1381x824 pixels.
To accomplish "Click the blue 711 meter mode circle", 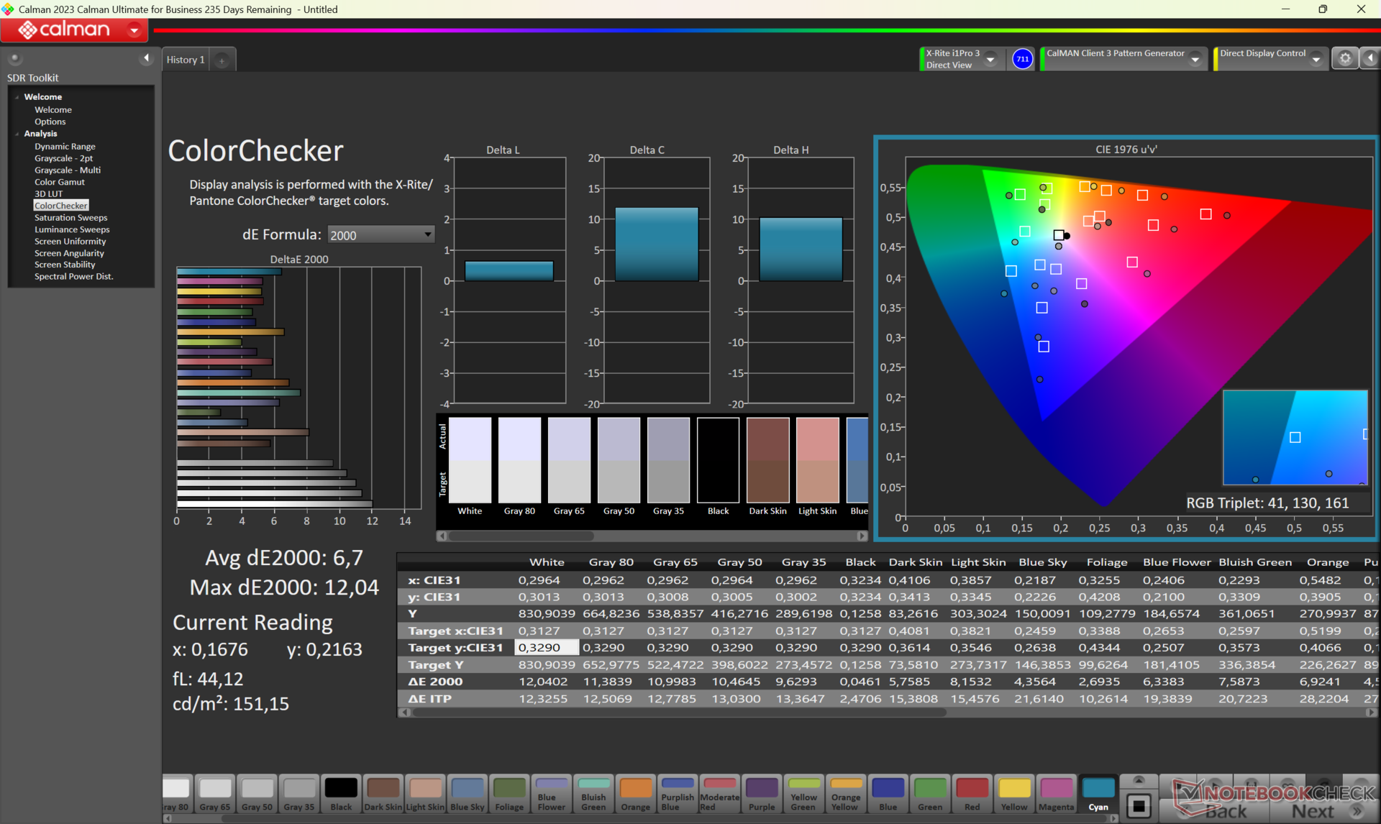I will click(x=1022, y=59).
